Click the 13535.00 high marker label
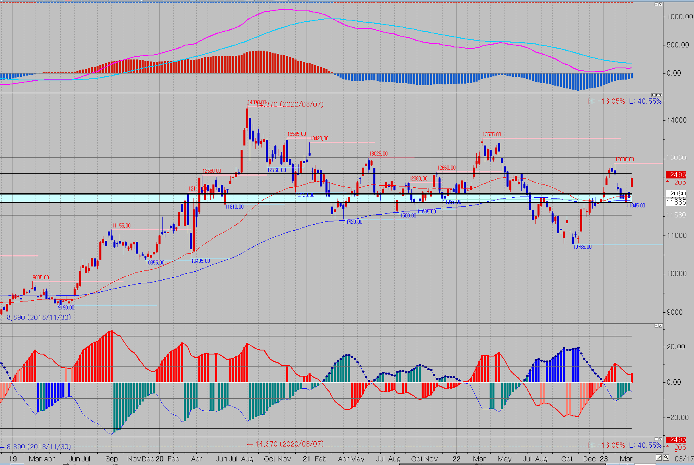Screen dimensions: 694x465 tap(297, 134)
